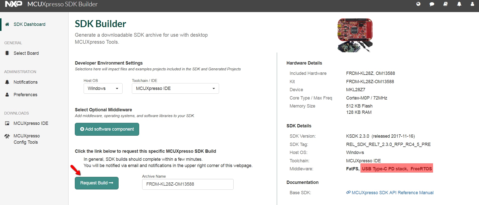
Task: Click the user account icon
Action: 472,4
